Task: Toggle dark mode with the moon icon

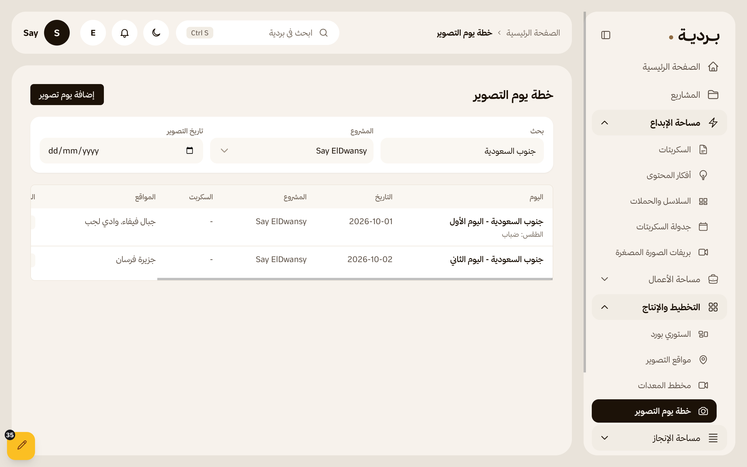Action: 156,33
